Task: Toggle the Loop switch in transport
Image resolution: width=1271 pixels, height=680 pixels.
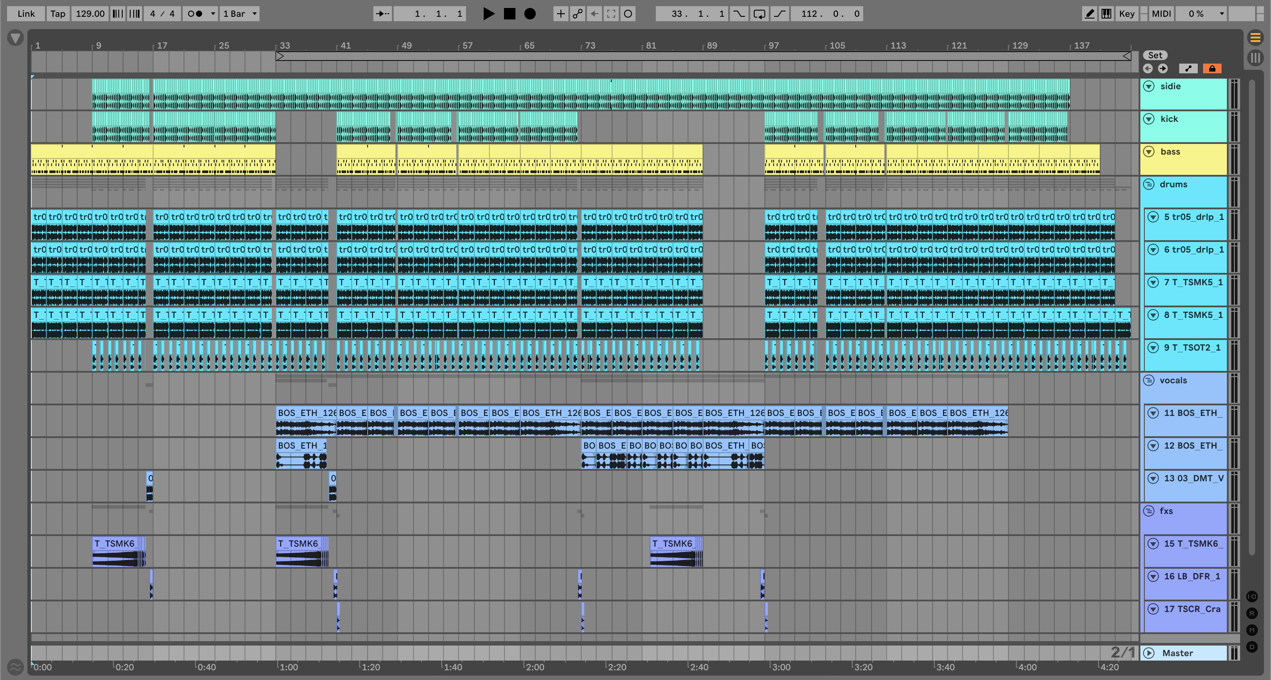Action: [x=760, y=14]
